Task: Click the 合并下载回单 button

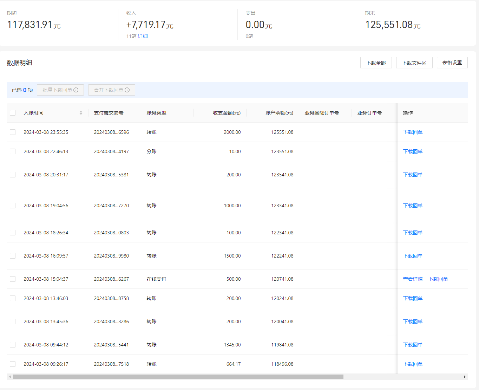Action: [112, 90]
